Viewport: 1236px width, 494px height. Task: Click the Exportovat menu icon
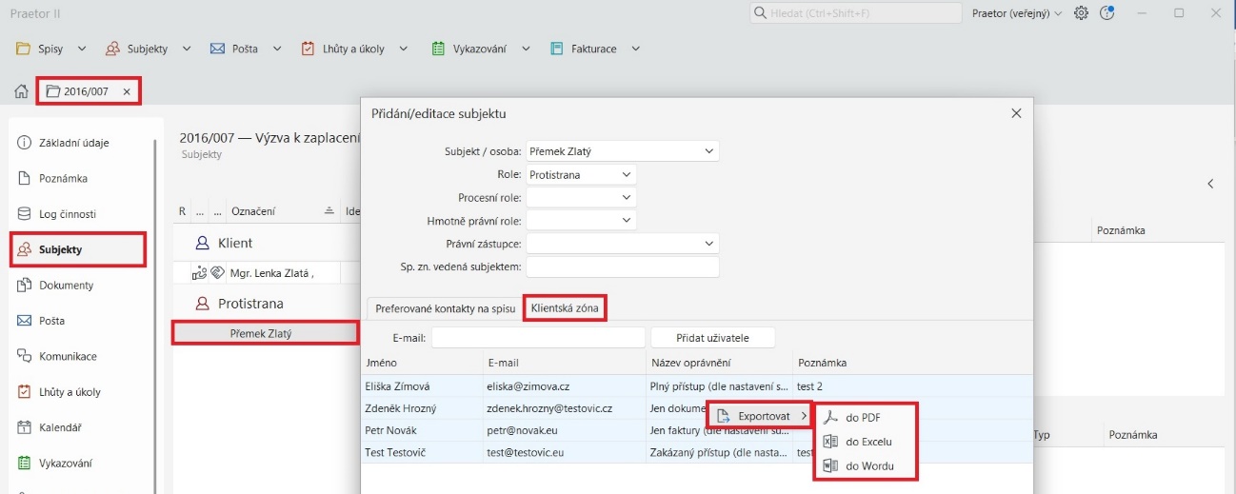click(x=724, y=416)
